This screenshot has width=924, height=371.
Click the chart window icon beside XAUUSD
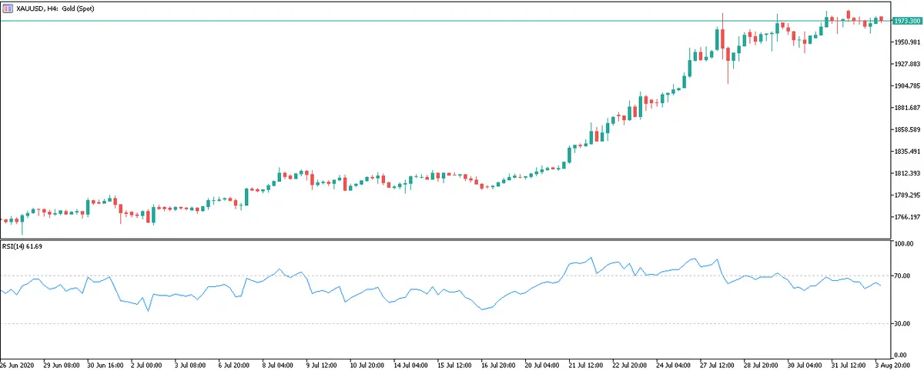[8, 7]
